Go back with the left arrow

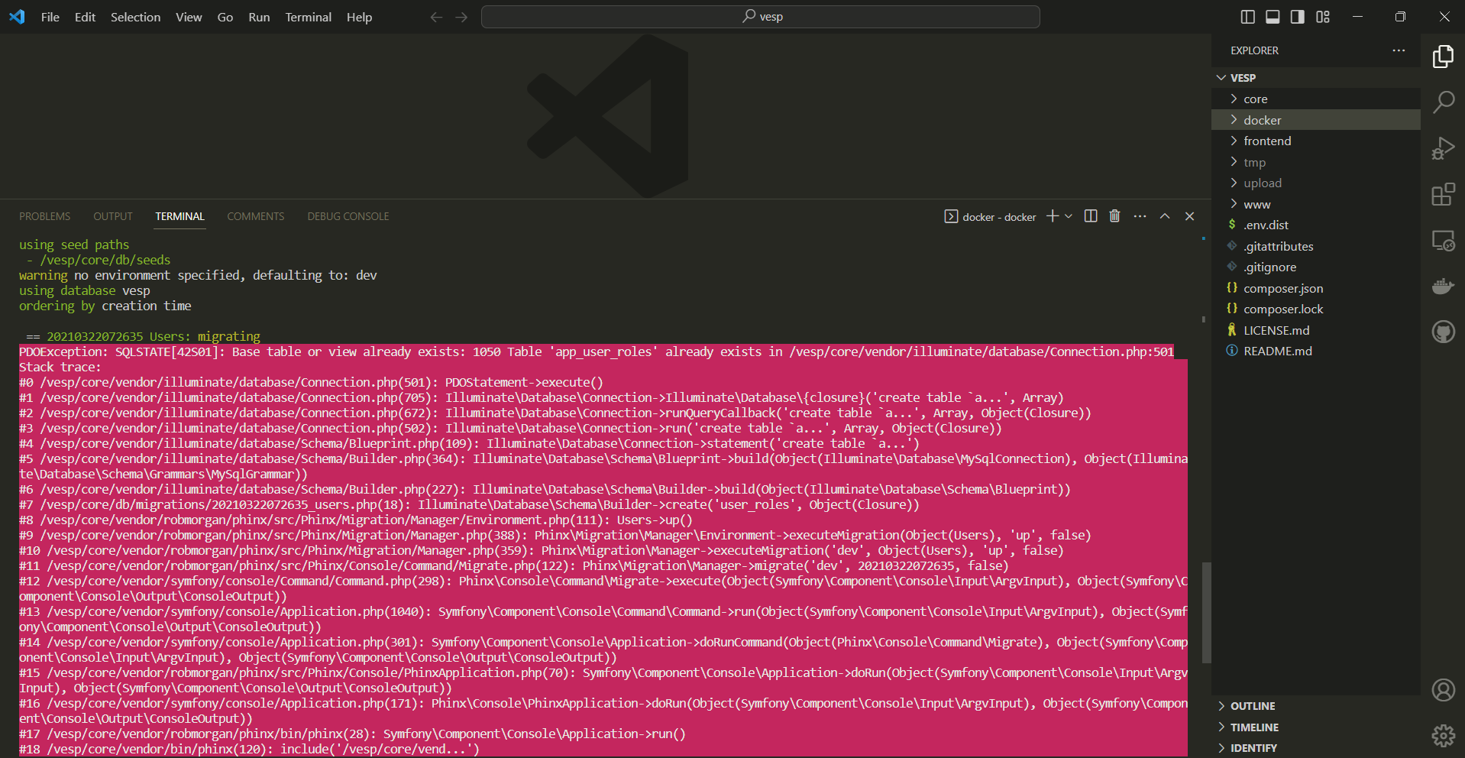[x=436, y=17]
